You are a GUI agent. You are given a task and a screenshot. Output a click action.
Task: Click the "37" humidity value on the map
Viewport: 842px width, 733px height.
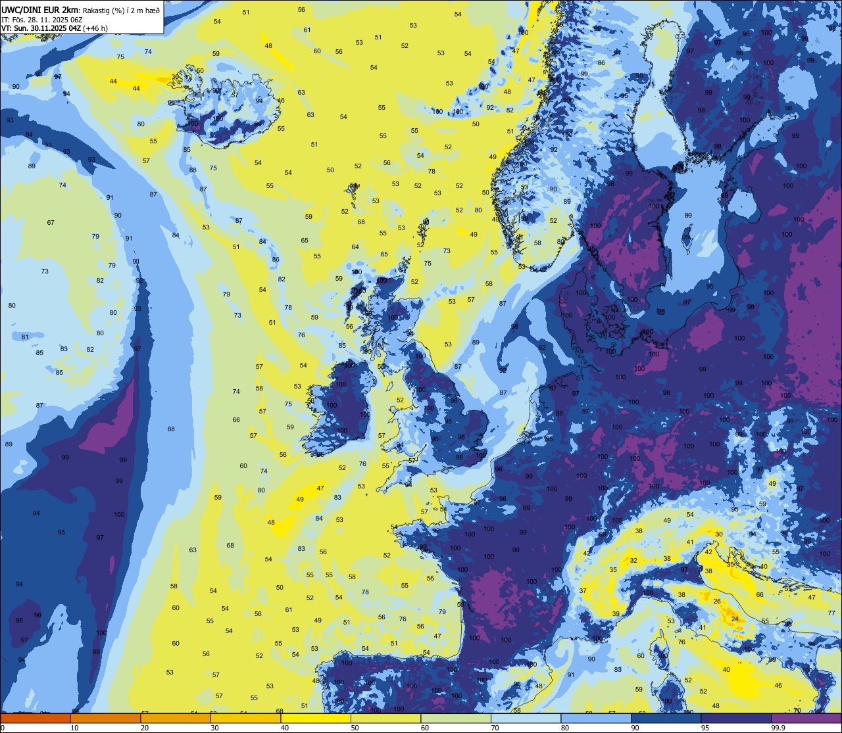[x=583, y=591]
